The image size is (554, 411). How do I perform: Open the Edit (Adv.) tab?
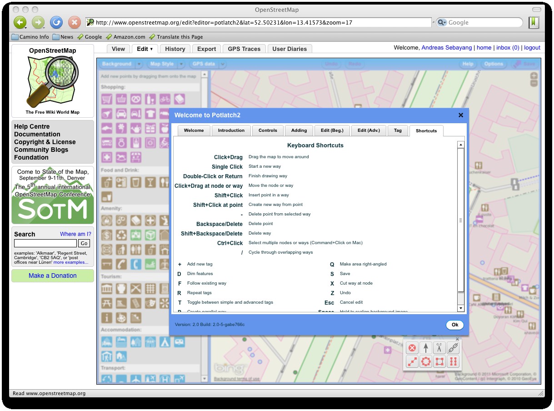(x=368, y=130)
